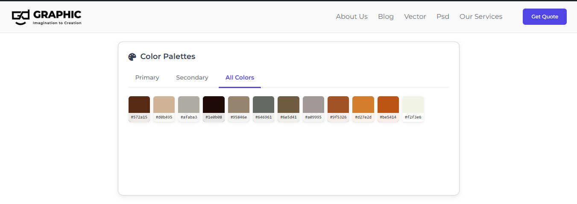Open the Psd menu item
This screenshot has width=577, height=204.
[x=443, y=17]
